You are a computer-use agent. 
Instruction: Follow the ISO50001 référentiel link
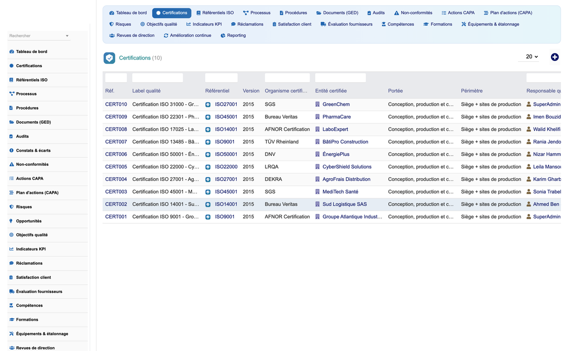tap(226, 154)
